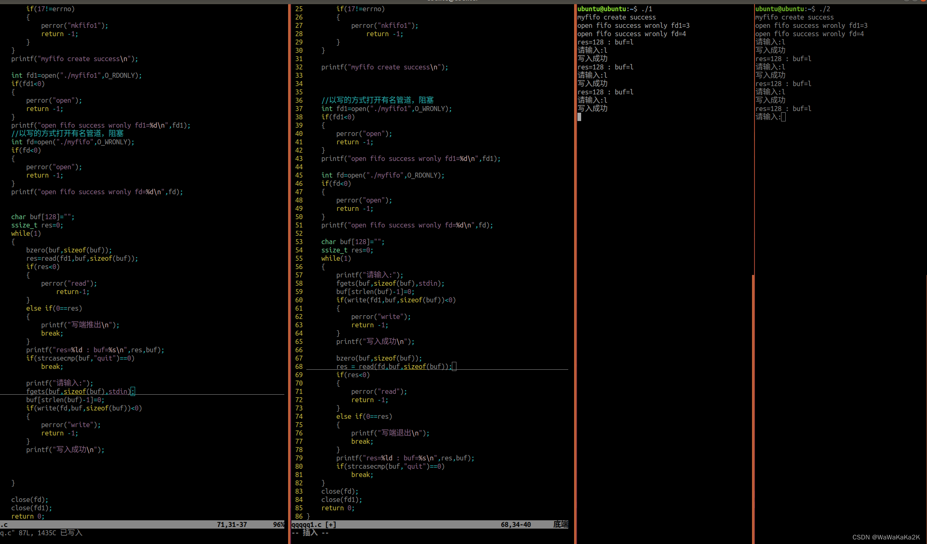The height and width of the screenshot is (544, 927).
Task: Click the orange close button at window top-right
Action: pyautogui.click(x=923, y=1)
